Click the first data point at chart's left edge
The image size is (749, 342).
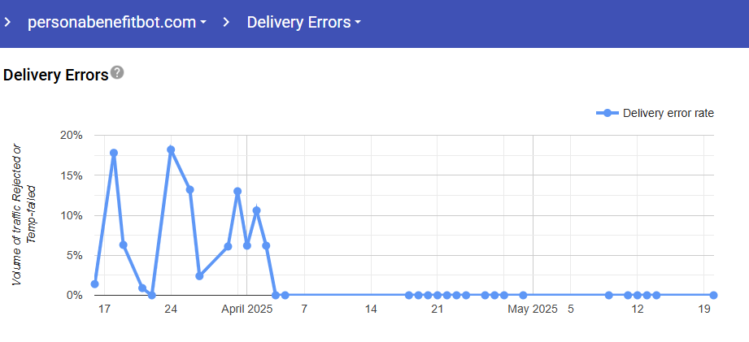(x=95, y=284)
